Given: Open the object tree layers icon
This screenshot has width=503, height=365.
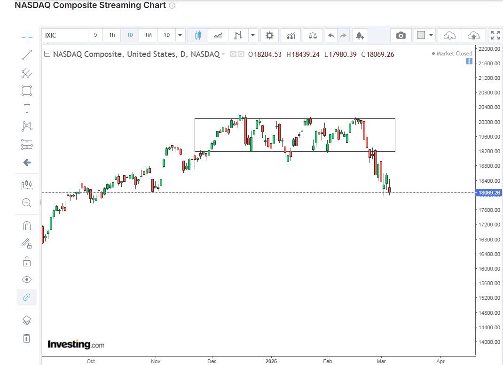Looking at the screenshot, I should (27, 320).
